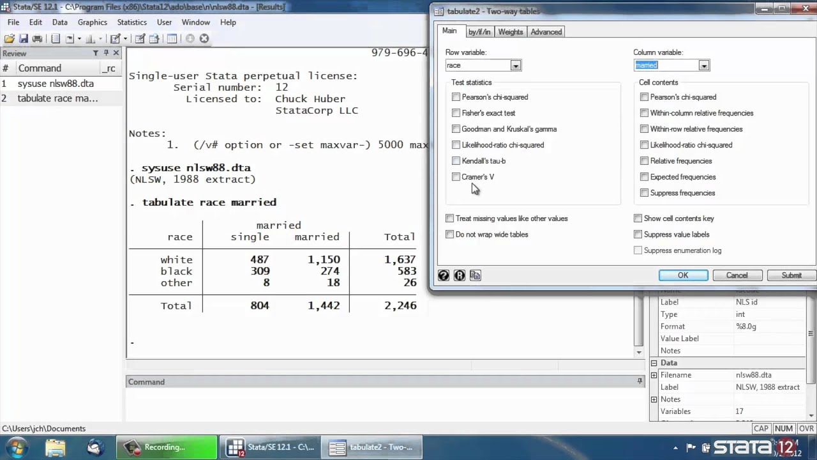Show hidden system tray icons
The width and height of the screenshot is (817, 460).
676,448
